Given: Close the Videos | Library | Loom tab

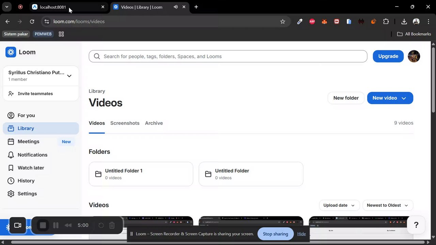Looking at the screenshot, I should pyautogui.click(x=184, y=7).
